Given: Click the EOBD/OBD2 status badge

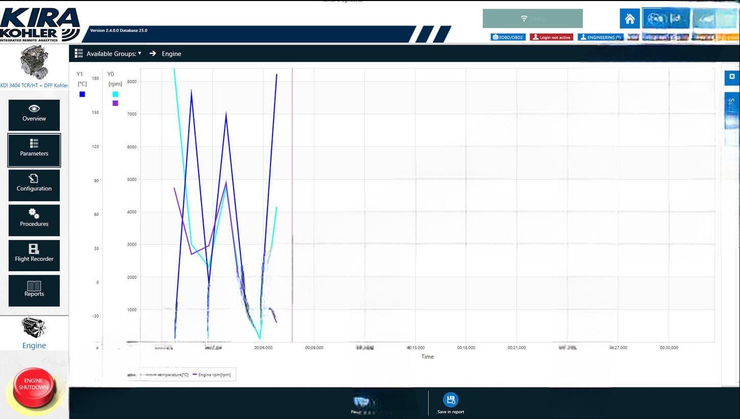Looking at the screenshot, I should click(x=508, y=37).
